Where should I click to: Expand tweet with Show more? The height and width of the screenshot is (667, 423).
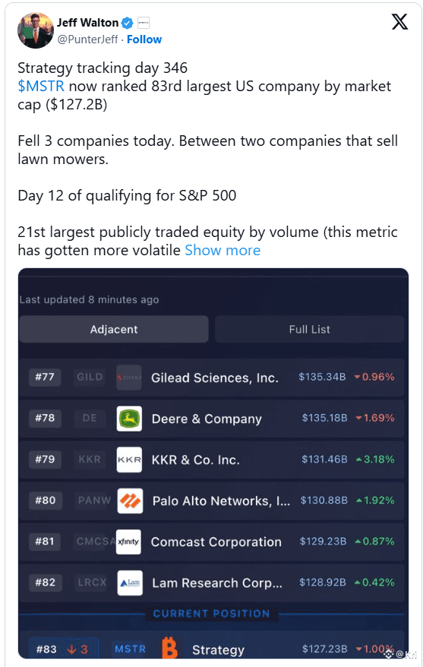223,250
